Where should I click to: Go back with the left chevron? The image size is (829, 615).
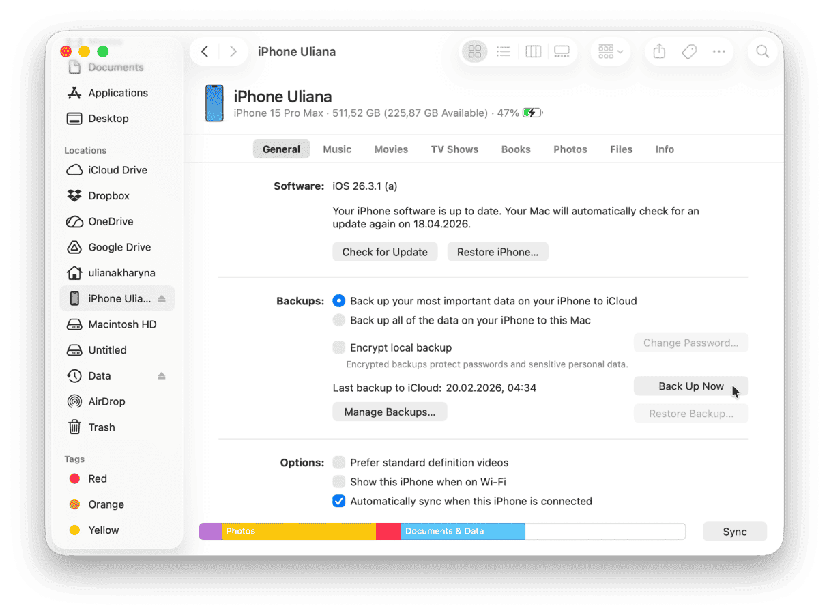coord(205,52)
